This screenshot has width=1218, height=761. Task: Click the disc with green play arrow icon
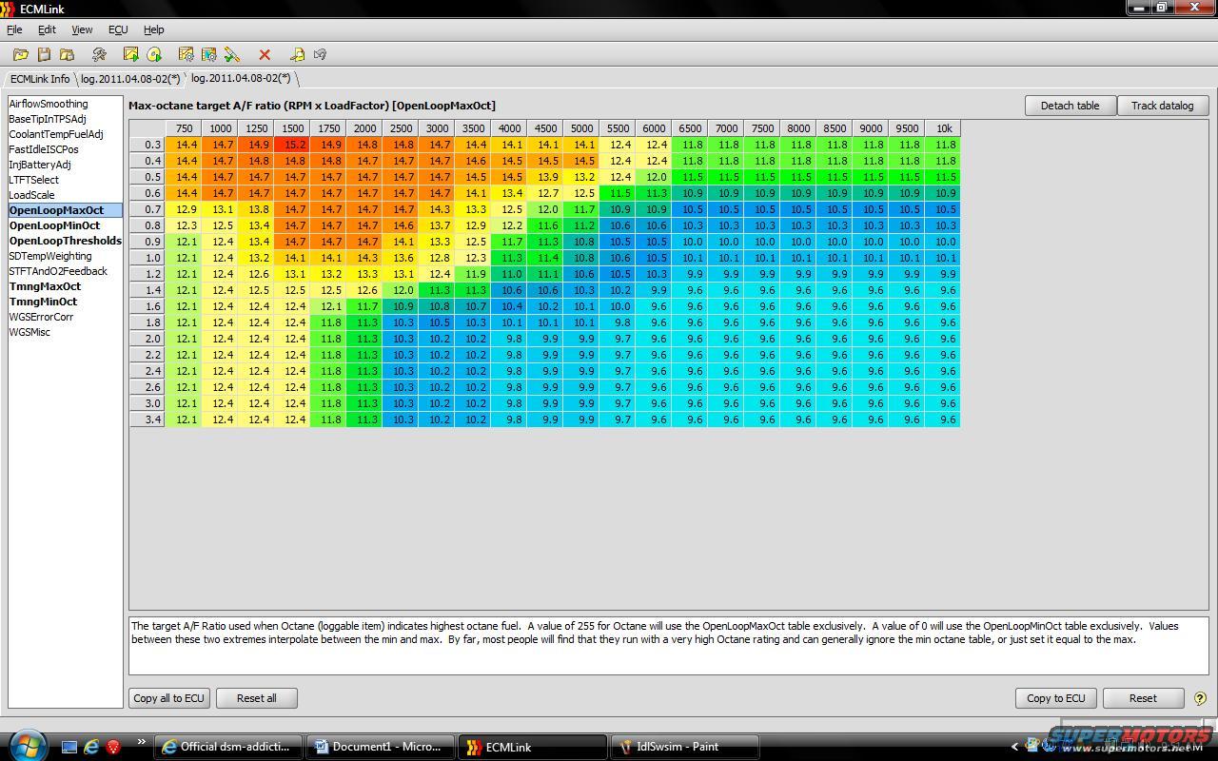tap(154, 55)
